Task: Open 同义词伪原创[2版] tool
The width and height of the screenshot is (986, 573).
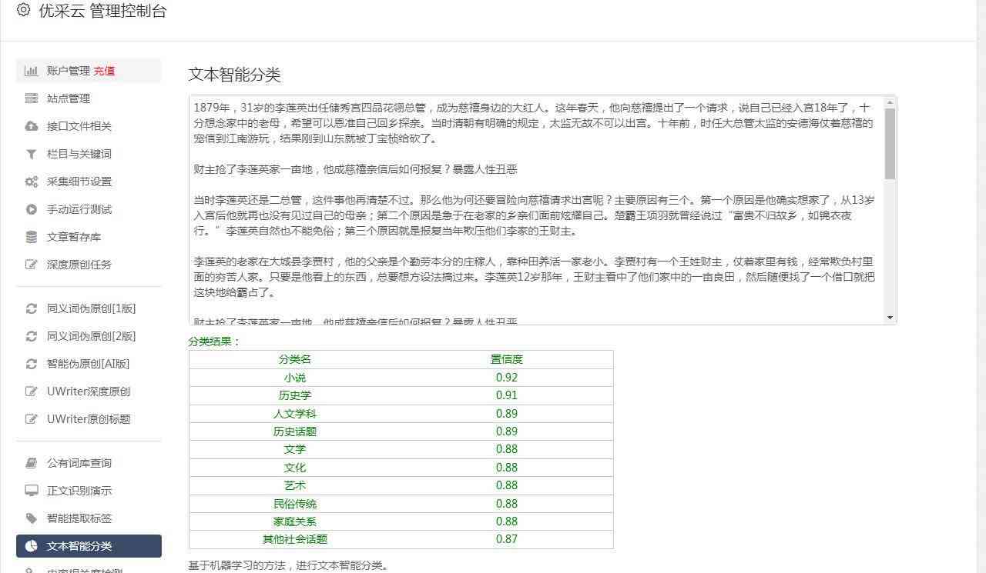Action: tap(89, 336)
